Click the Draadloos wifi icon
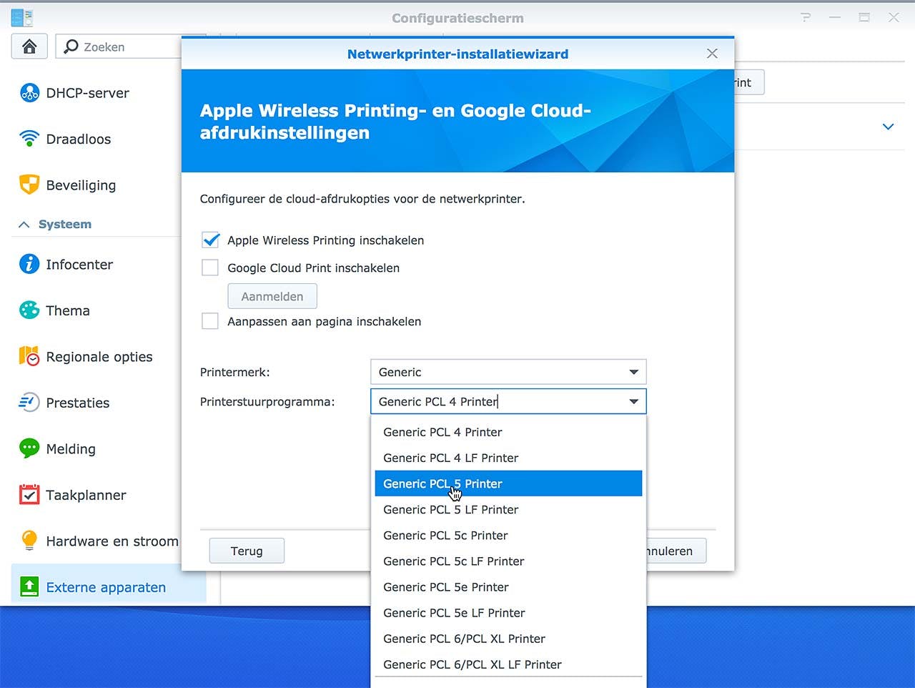 [29, 139]
